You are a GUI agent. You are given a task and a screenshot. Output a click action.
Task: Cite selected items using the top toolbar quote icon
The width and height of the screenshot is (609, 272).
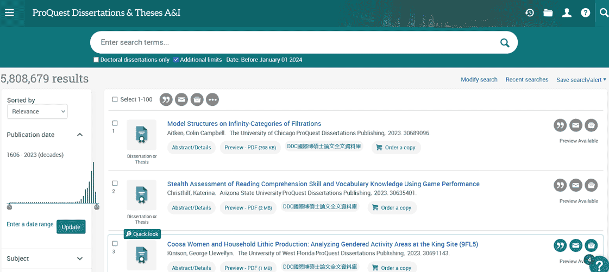[166, 100]
